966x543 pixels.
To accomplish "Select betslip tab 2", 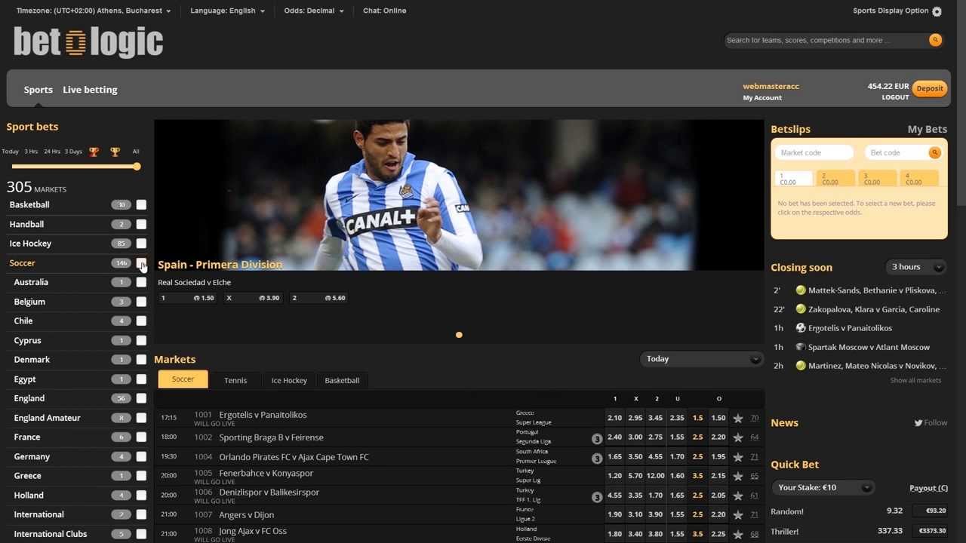I will pyautogui.click(x=836, y=178).
